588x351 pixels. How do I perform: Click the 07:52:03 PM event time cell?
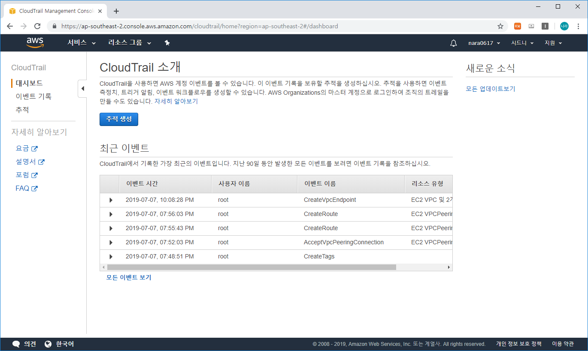(x=160, y=242)
